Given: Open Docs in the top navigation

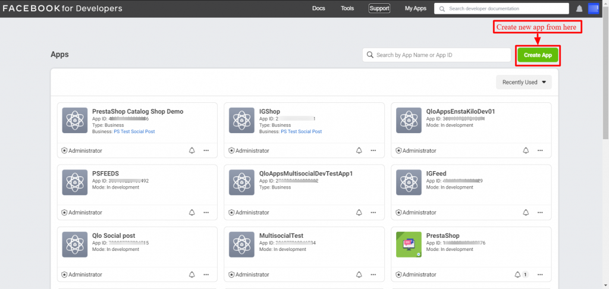Looking at the screenshot, I should [x=319, y=8].
